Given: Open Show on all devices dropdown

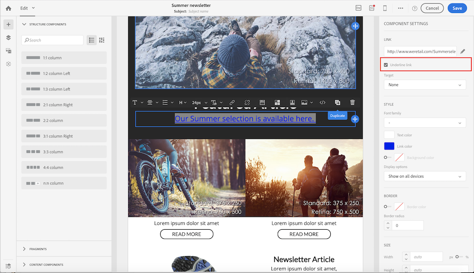Looking at the screenshot, I should [x=425, y=176].
